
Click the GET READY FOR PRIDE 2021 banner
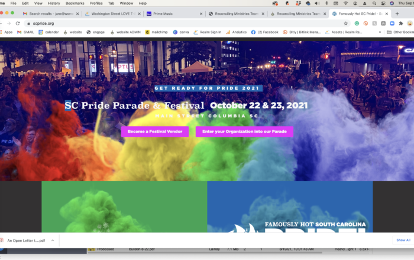[x=208, y=88]
